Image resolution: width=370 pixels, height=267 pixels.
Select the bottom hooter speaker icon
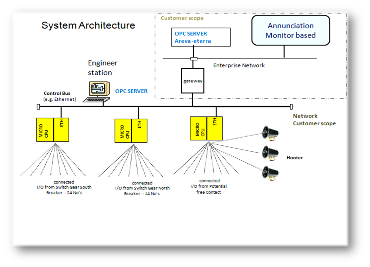270,173
